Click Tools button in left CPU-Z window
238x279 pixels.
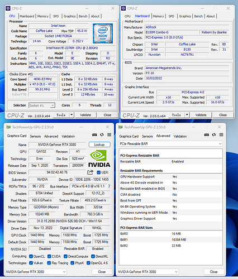coord(61,115)
